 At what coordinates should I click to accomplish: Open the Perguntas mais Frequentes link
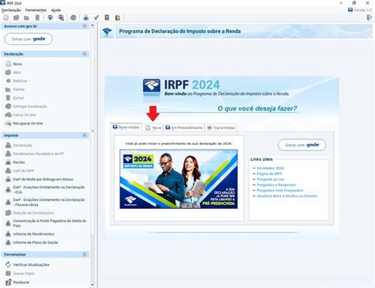tap(280, 190)
